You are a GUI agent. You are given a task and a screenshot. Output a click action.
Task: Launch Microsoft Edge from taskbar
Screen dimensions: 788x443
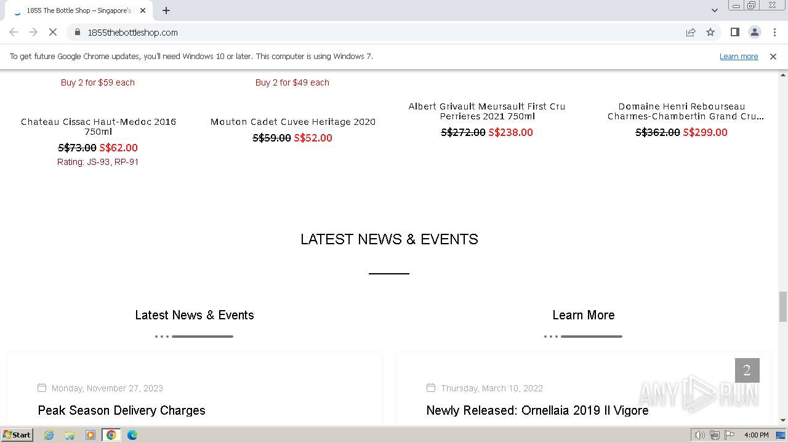click(x=132, y=435)
